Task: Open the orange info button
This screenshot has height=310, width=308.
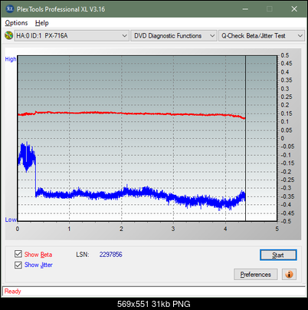Action: [289, 275]
